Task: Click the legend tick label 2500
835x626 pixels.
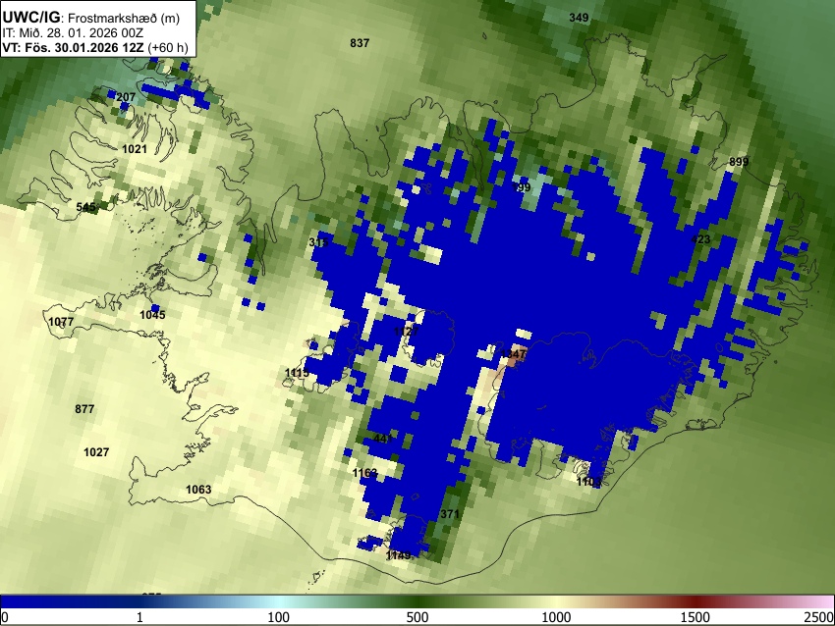Action: pos(820,617)
